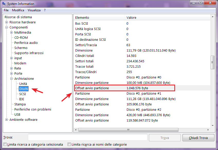The image size is (218, 150).
Task: Select the 119.586.947.072 byte offset row
Action: pos(142,121)
